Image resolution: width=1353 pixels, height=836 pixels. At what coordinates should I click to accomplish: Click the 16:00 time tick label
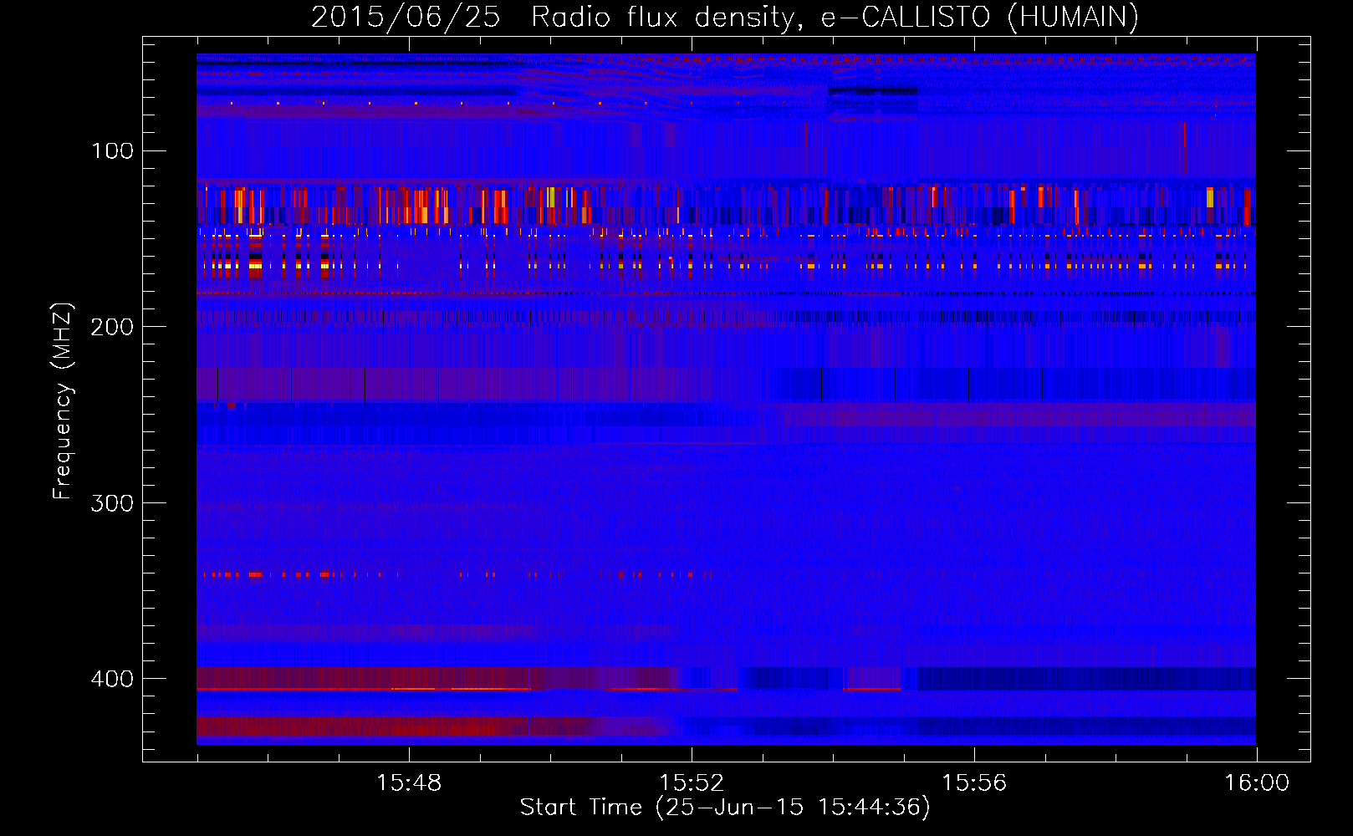click(1257, 782)
